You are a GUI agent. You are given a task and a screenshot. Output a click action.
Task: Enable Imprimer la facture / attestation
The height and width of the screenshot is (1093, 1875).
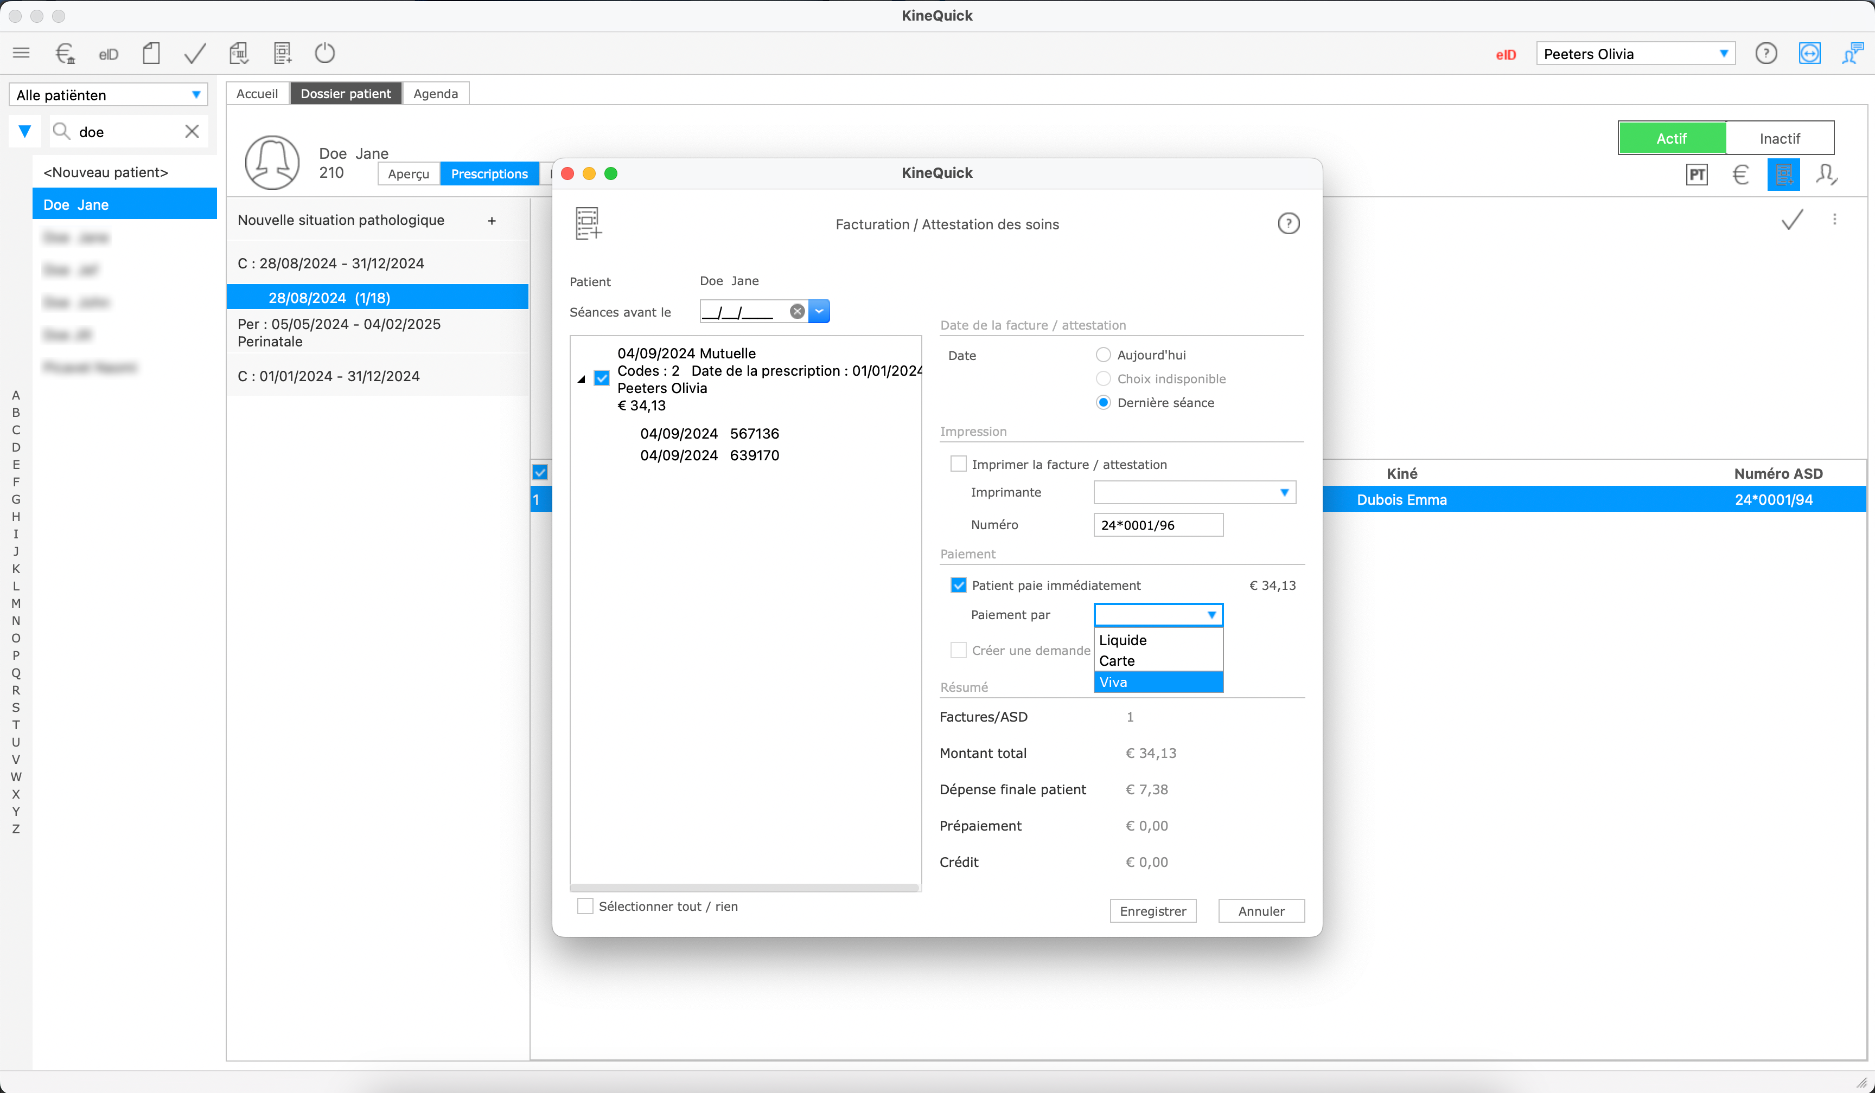958,464
